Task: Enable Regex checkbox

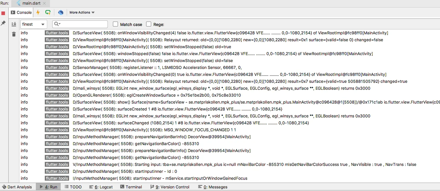Action: [x=148, y=24]
